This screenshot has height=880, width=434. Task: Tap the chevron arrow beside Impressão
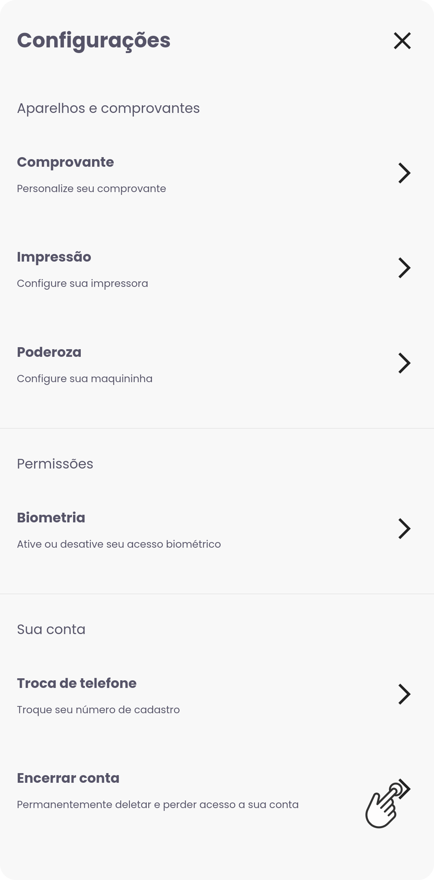(404, 268)
